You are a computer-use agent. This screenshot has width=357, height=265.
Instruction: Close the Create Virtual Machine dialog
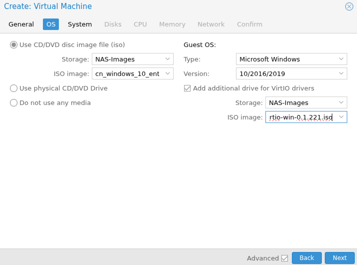(x=349, y=6)
